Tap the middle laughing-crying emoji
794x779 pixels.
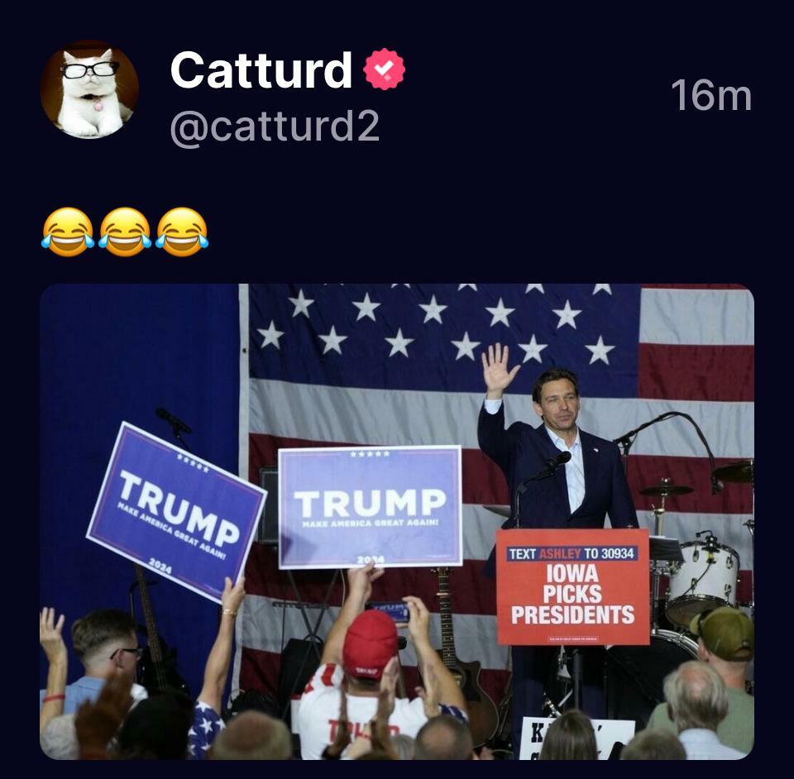(125, 232)
